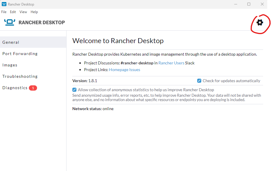
Task: Uncheck Allow collection of anonymous statistics
Action: coord(74,90)
